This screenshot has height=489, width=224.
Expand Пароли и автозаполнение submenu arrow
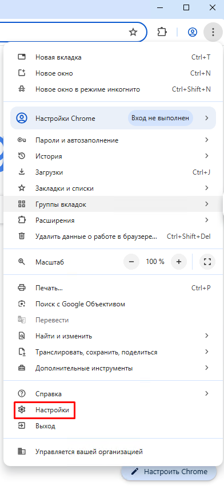pyautogui.click(x=207, y=140)
